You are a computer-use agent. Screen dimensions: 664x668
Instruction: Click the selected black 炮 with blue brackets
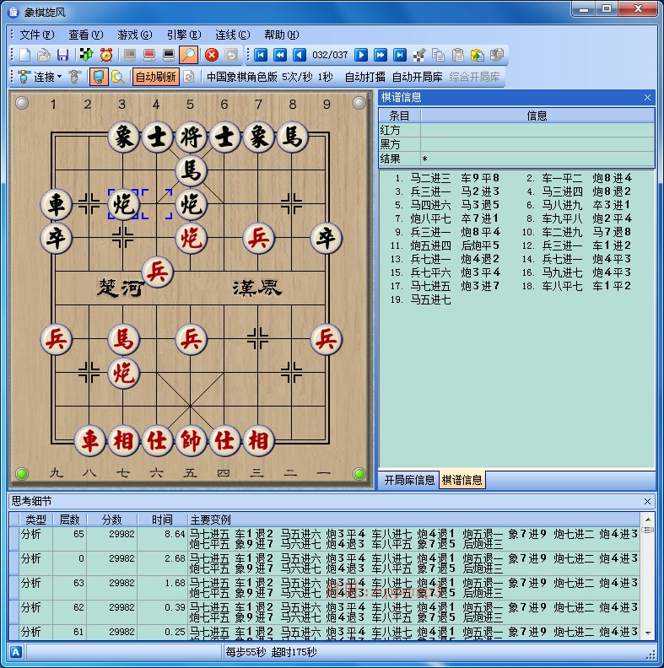tap(123, 204)
